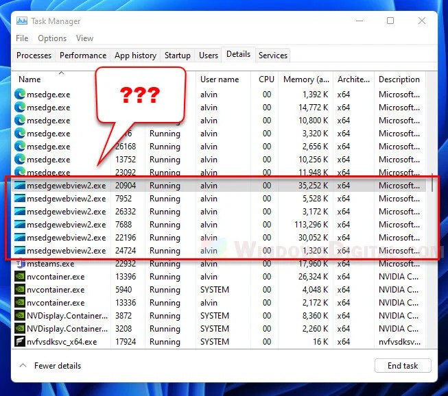The width and height of the screenshot is (448, 396).
Task: Select msedgewebview2.exe name with PID 7688
Action: (x=67, y=225)
